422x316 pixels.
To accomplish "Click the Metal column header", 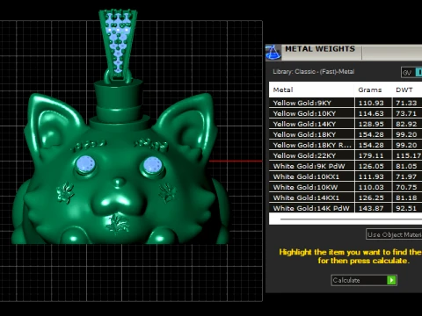I will point(311,90).
